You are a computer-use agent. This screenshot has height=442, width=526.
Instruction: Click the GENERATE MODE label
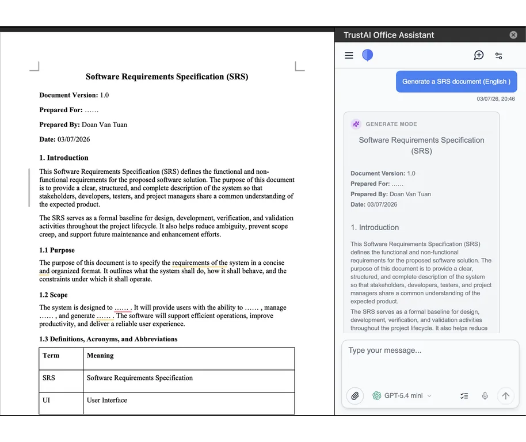391,124
